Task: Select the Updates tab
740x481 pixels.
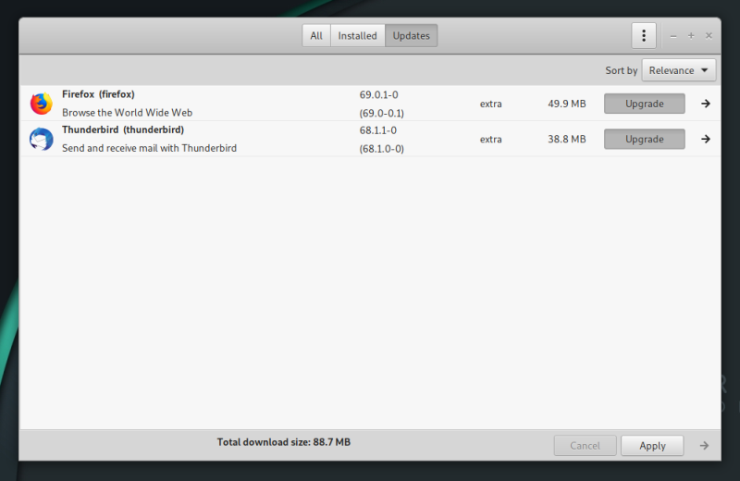Action: tap(411, 36)
